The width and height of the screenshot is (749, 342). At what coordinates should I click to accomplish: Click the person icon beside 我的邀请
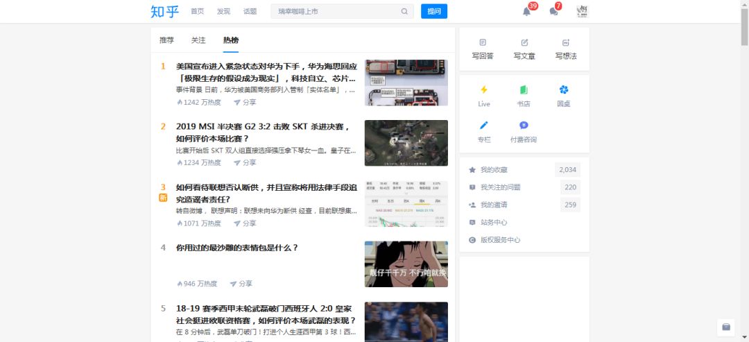[472, 205]
